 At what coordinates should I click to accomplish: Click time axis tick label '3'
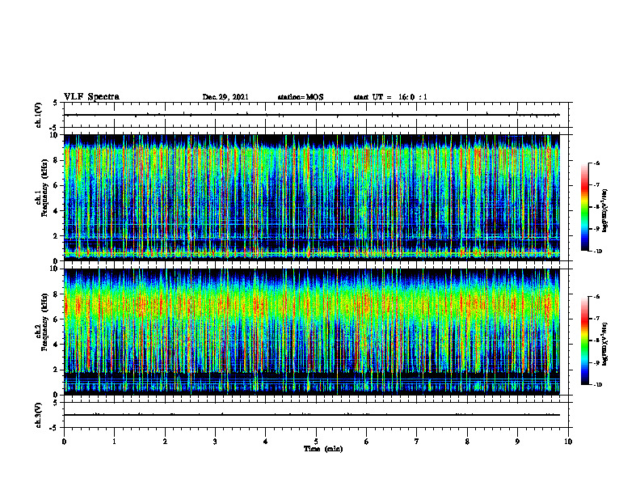coord(215,442)
